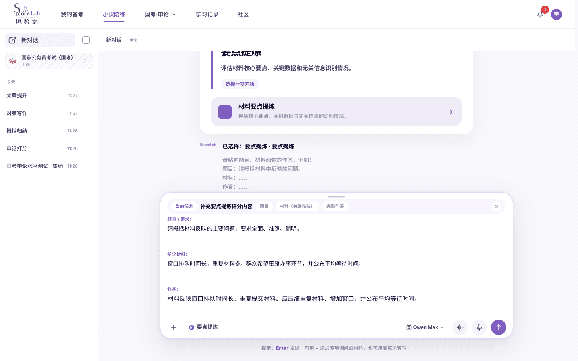Select the 小识陪练 tab
578x361 pixels.
pos(114,14)
